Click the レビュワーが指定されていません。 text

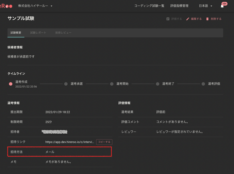point(180,132)
